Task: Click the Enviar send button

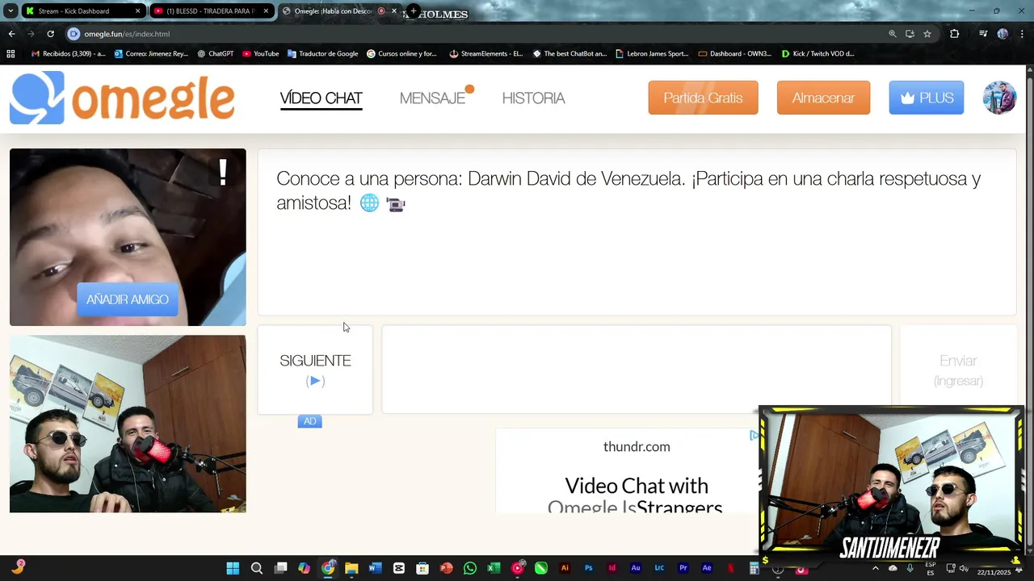Action: (x=958, y=370)
